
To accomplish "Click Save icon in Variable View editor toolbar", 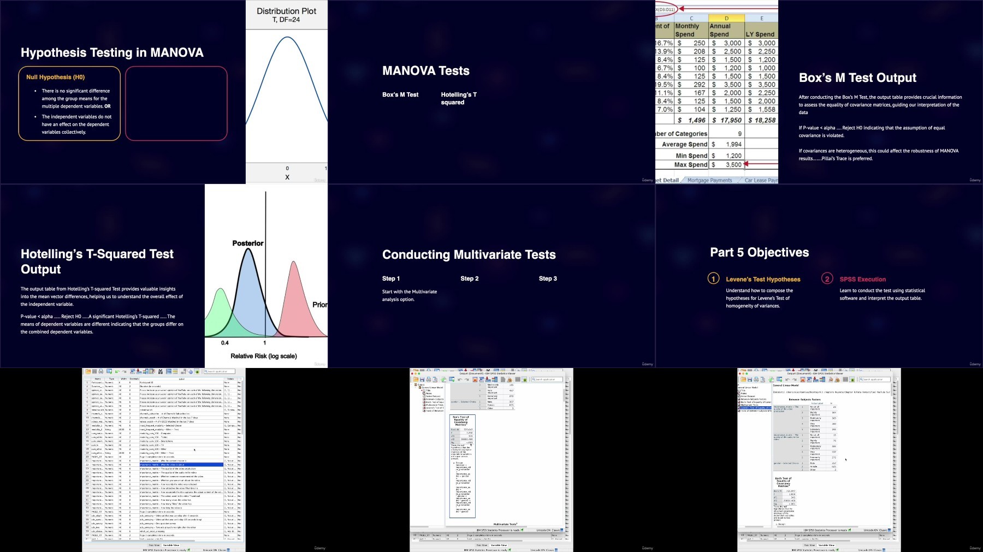I will (x=94, y=371).
